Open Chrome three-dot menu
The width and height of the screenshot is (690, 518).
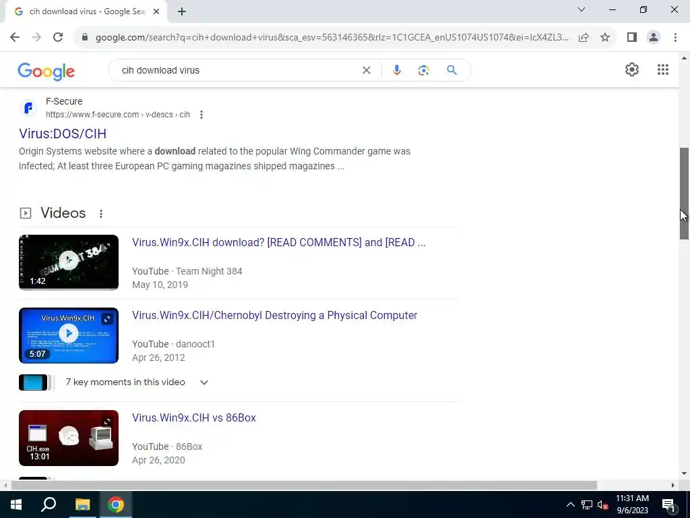(675, 37)
